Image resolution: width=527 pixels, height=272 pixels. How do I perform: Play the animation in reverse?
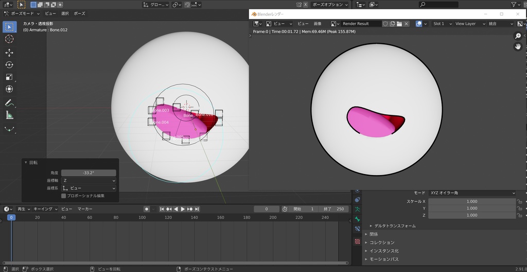(176, 209)
